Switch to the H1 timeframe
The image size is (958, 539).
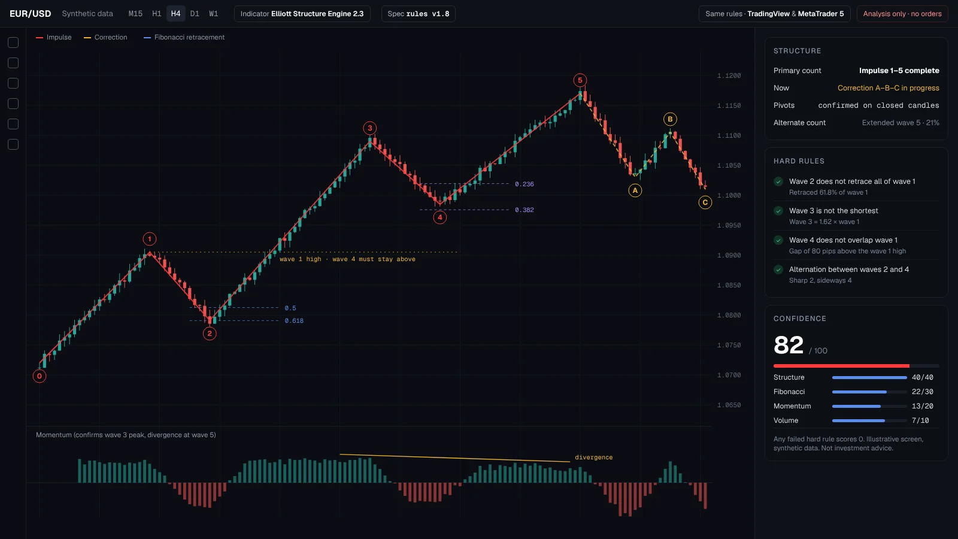tap(157, 14)
